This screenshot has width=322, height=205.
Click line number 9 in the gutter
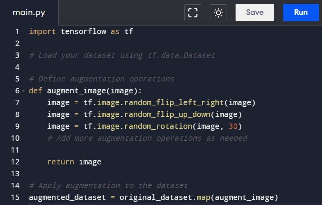click(x=17, y=126)
